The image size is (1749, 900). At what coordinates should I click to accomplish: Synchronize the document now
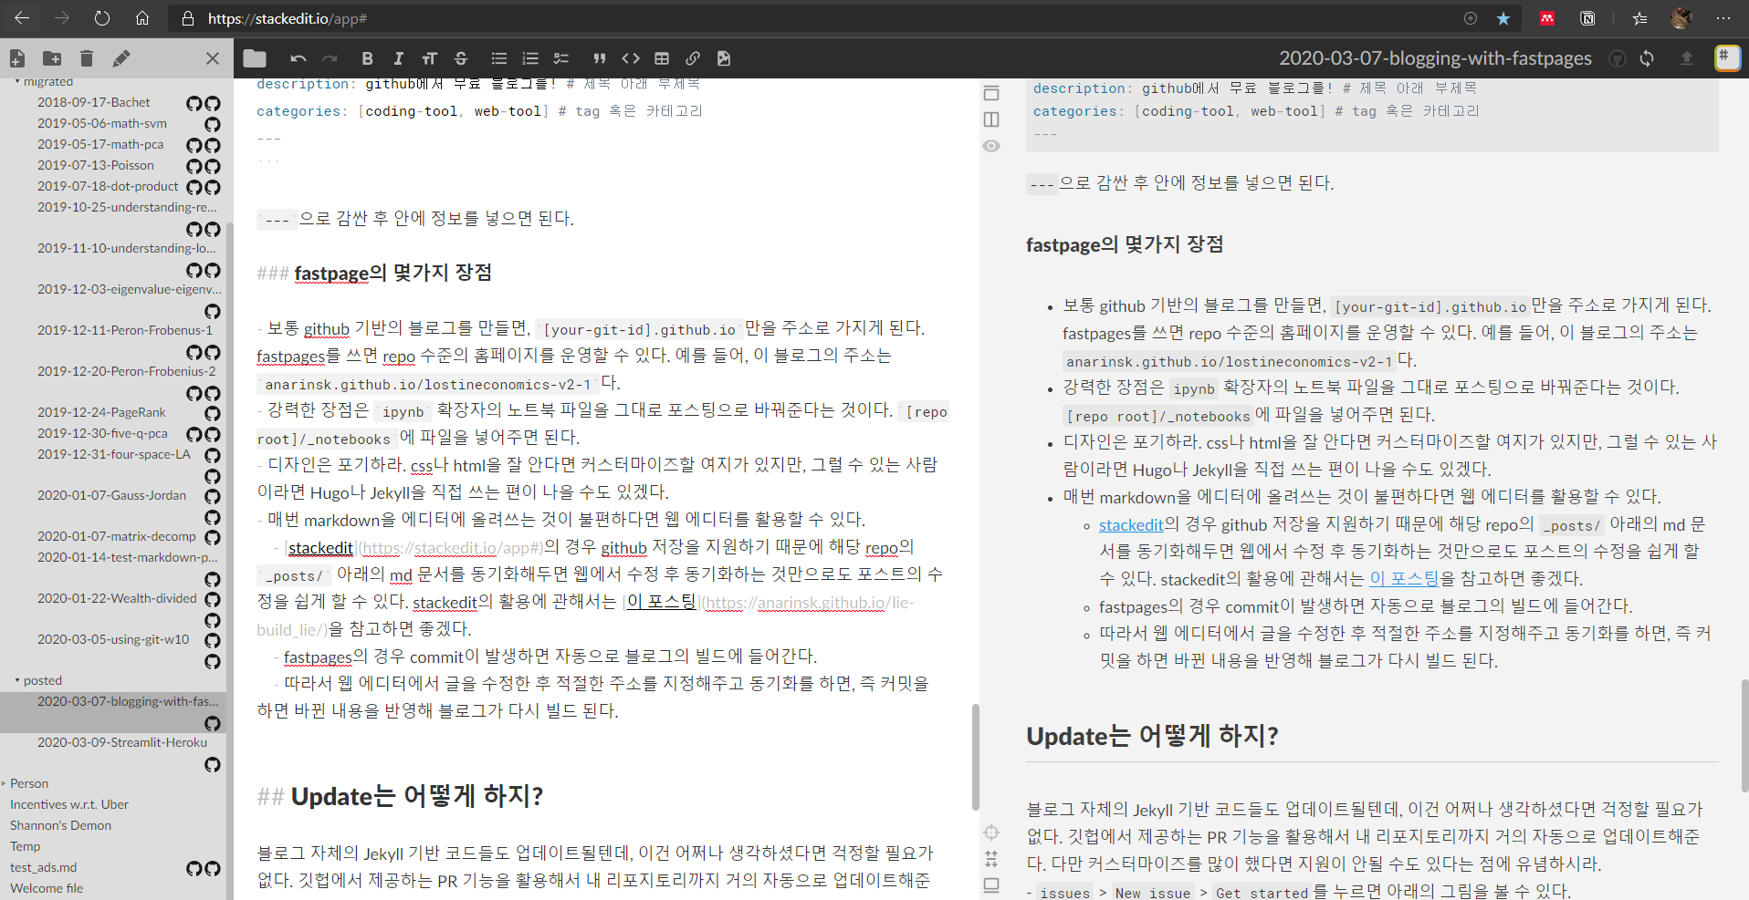1647,58
